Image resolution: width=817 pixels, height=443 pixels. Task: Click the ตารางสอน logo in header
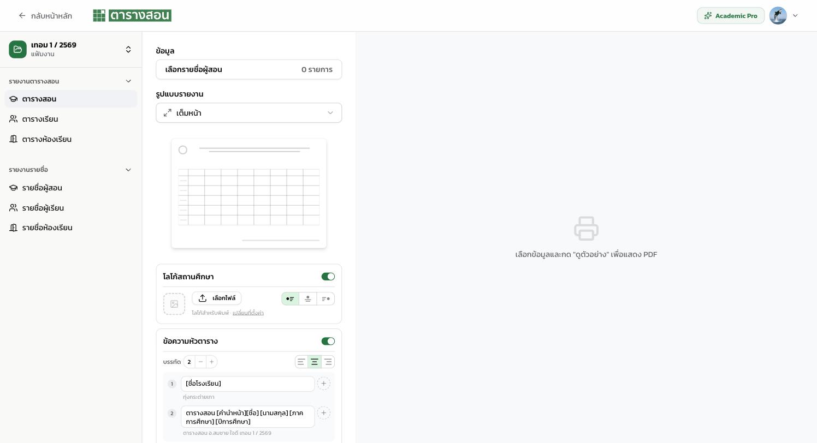pyautogui.click(x=132, y=15)
